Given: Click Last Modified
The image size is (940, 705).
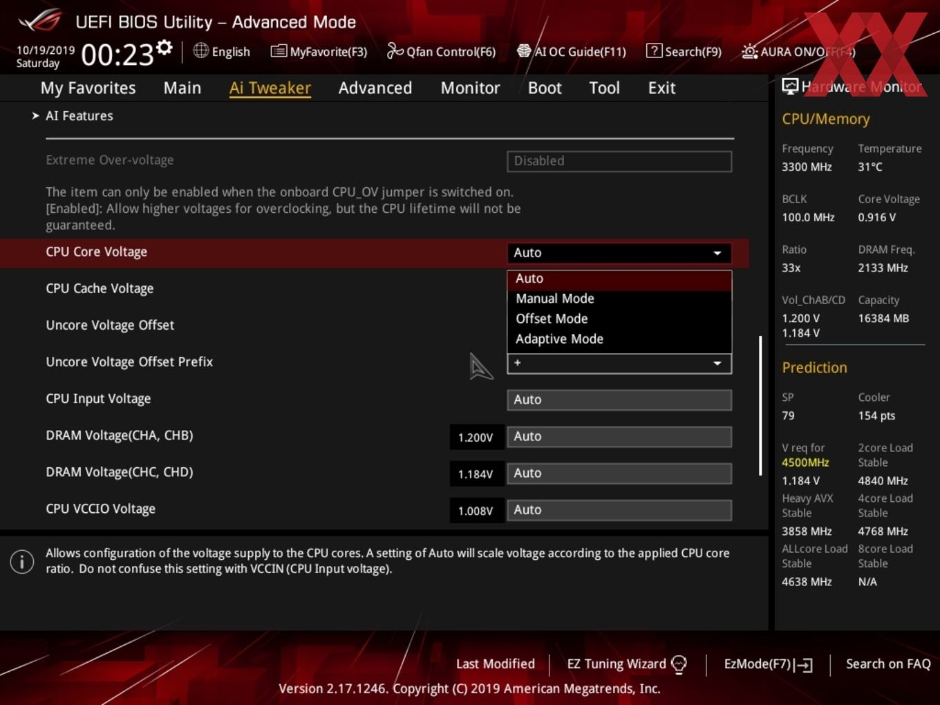Looking at the screenshot, I should (x=496, y=664).
